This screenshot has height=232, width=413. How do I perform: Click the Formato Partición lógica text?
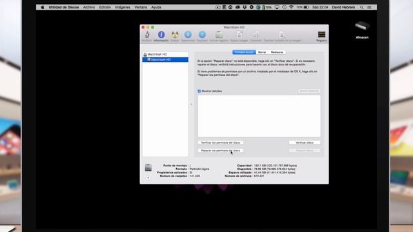coord(199,169)
